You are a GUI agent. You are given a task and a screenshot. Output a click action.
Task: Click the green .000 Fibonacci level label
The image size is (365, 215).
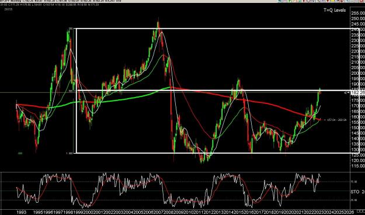[20, 154]
